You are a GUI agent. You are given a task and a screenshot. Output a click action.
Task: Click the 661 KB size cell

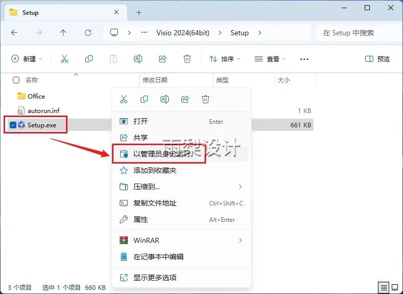301,125
